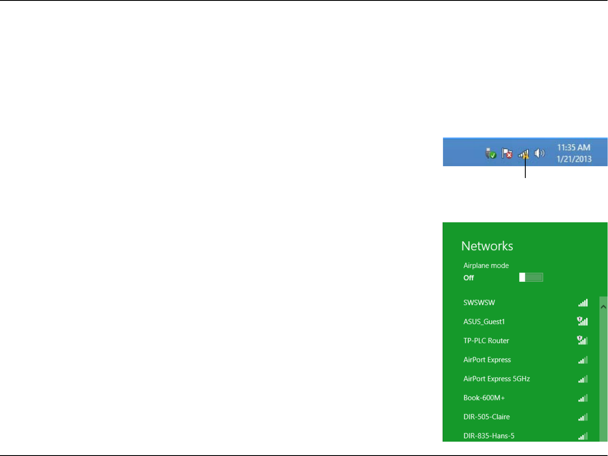This screenshot has width=608, height=456.
Task: Select the AirPort Express network
Action: 525,360
